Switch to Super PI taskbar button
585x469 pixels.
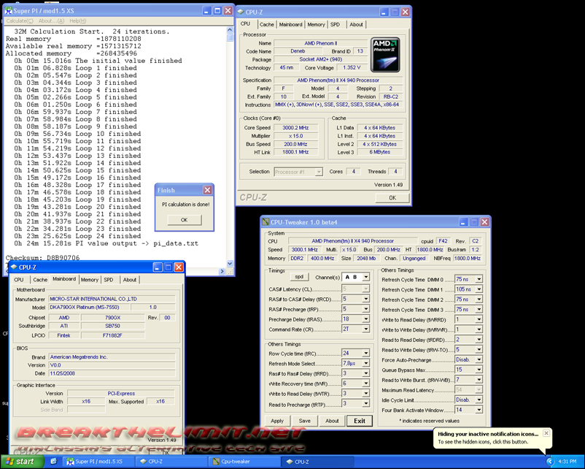tap(98, 462)
